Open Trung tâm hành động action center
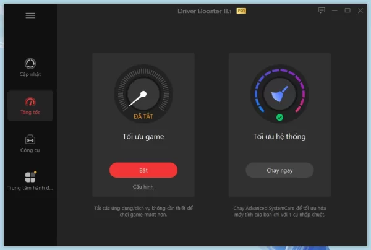 pos(30,181)
